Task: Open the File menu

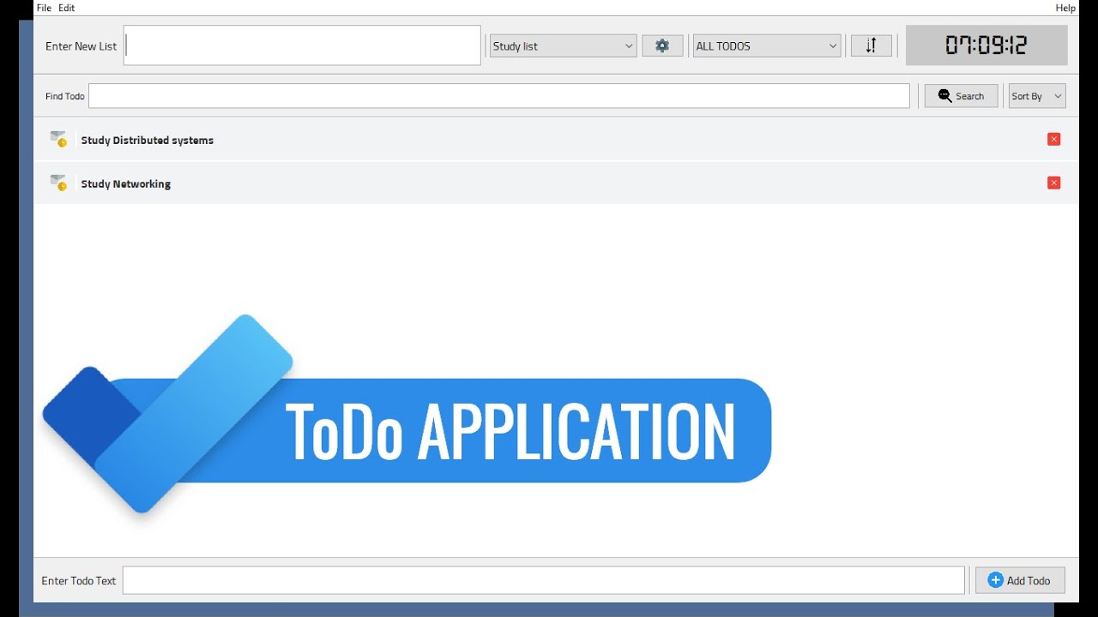Action: pos(44,8)
